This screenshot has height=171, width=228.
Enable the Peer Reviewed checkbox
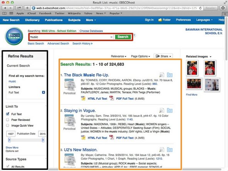[8, 120]
